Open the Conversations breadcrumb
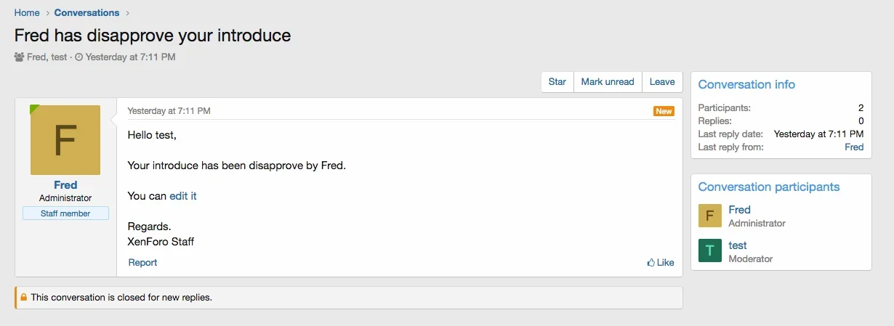This screenshot has width=894, height=326. [x=86, y=12]
